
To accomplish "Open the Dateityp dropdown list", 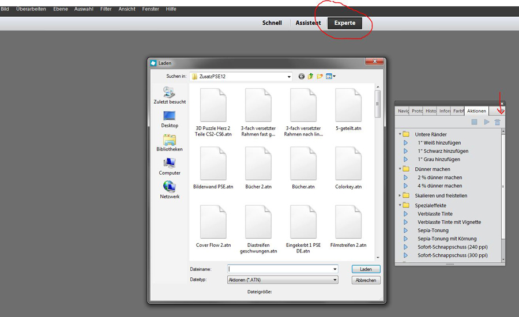I will pos(334,280).
